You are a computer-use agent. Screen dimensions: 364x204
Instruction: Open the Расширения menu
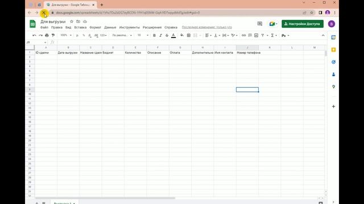(152, 27)
